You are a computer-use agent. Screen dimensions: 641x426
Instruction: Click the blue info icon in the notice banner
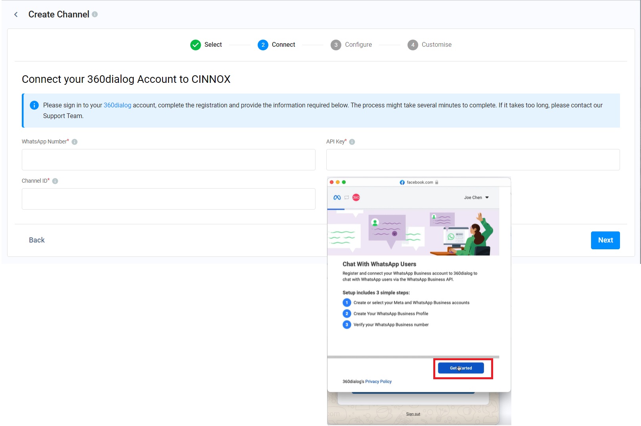(x=34, y=105)
